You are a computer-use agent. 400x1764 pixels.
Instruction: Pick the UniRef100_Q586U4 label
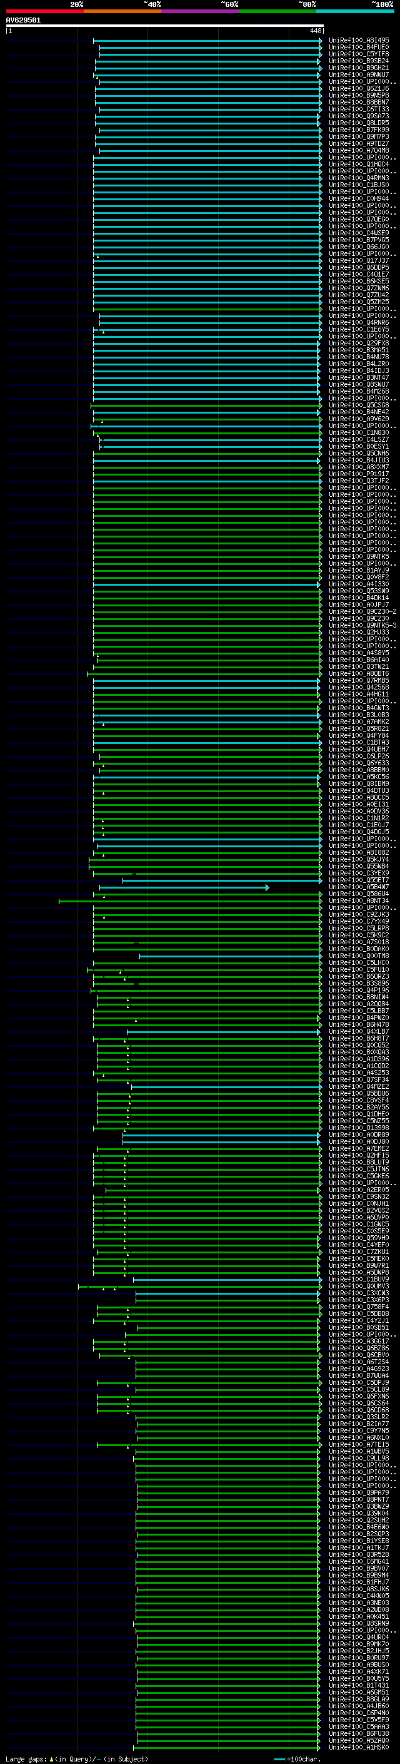pos(359,894)
